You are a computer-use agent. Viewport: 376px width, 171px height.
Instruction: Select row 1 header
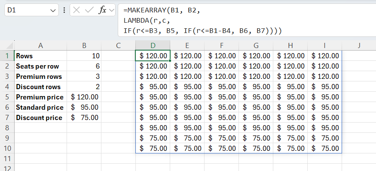point(7,56)
